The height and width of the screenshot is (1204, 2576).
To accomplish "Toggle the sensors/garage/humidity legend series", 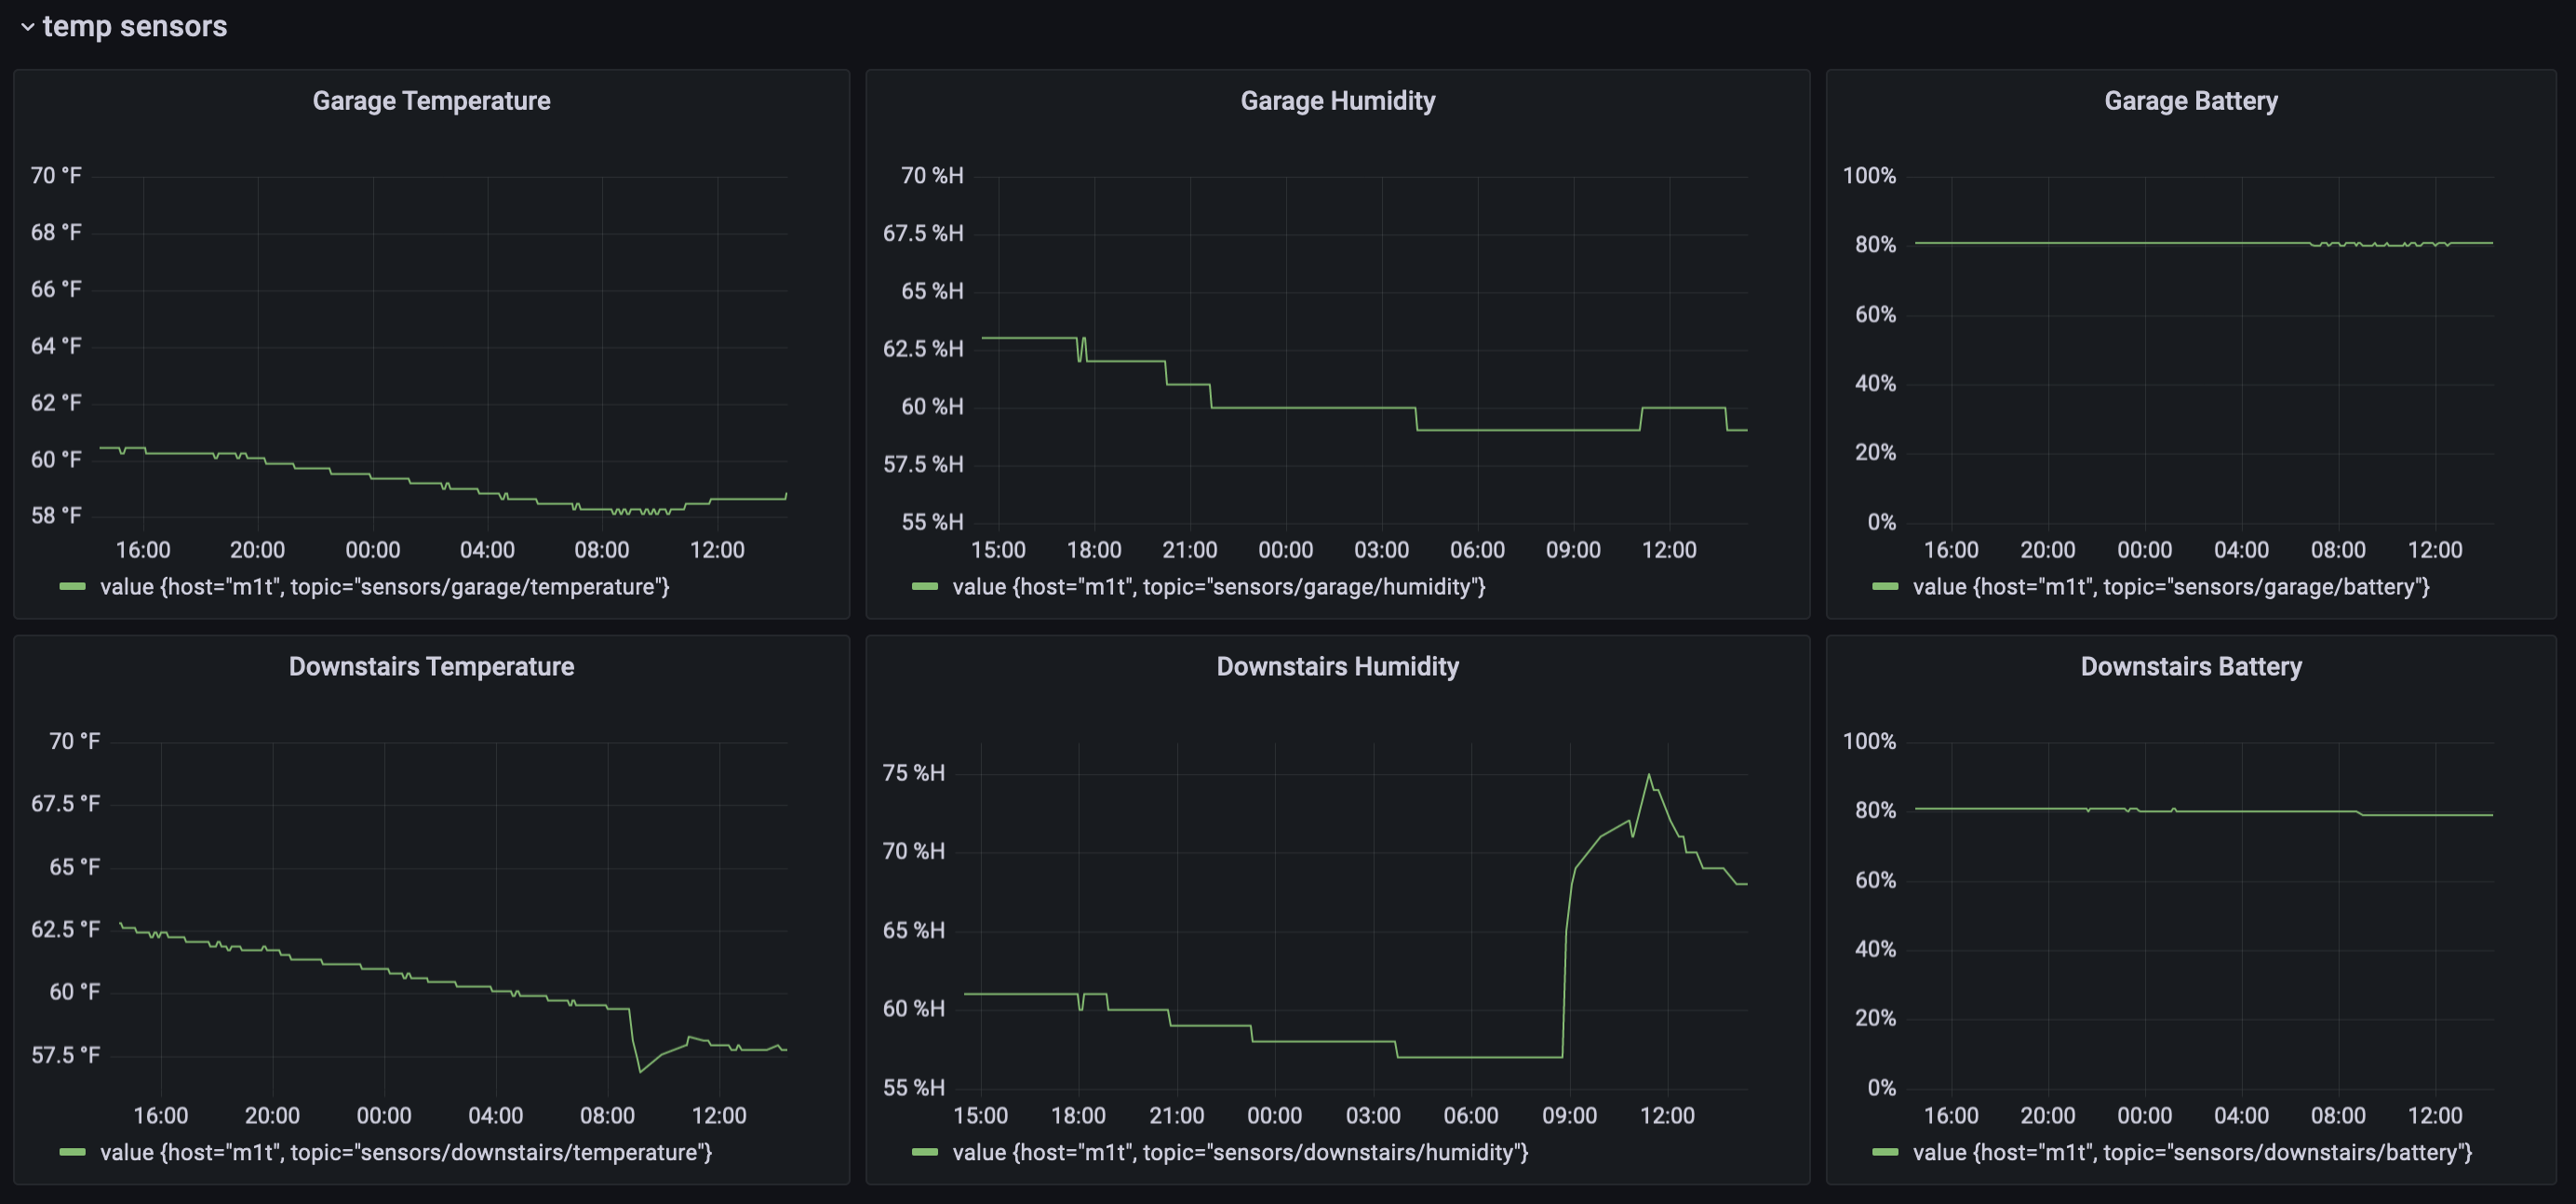I will click(x=1218, y=587).
